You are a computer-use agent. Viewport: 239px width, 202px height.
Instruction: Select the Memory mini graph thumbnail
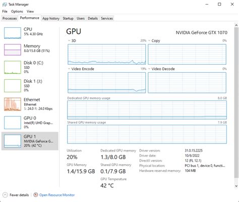click(x=13, y=49)
